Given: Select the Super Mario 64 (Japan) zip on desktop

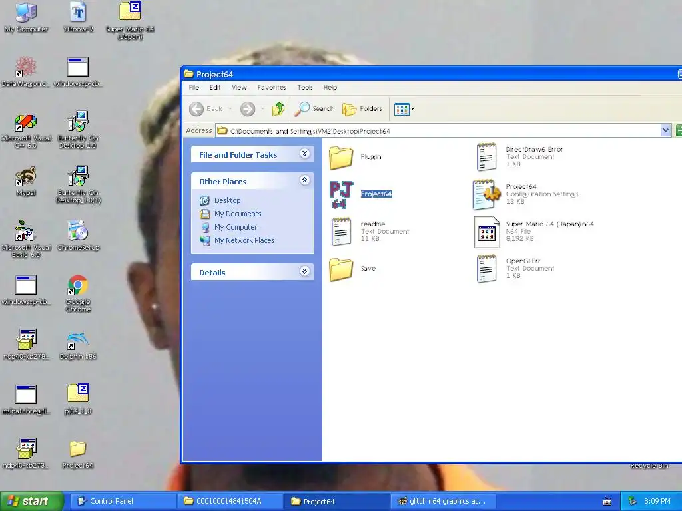Looking at the screenshot, I should 130,19.
